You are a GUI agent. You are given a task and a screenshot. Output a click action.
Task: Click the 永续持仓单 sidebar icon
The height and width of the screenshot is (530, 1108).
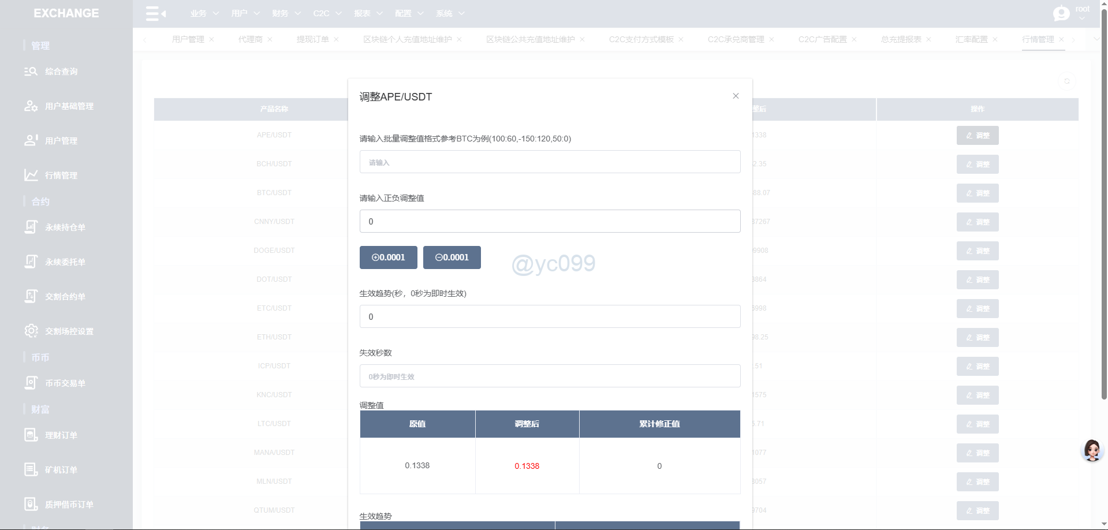(x=31, y=227)
